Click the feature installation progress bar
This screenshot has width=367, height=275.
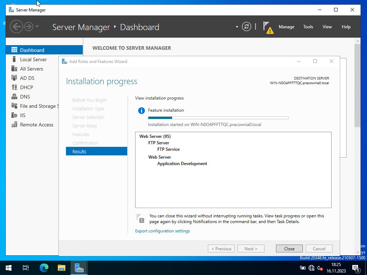point(218,118)
